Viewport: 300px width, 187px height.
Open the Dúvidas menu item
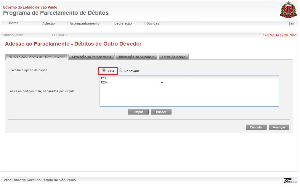click(x=153, y=23)
